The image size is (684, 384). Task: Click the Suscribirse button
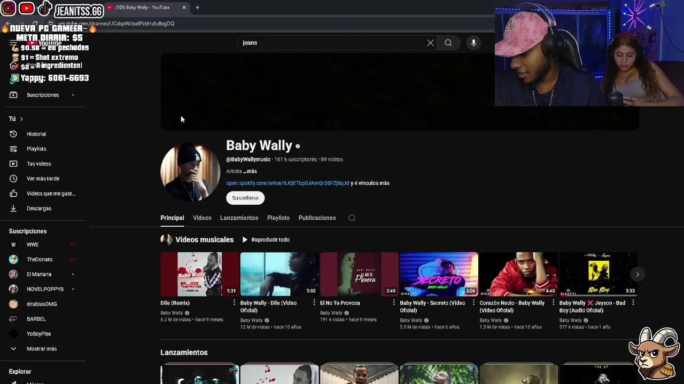tap(245, 198)
